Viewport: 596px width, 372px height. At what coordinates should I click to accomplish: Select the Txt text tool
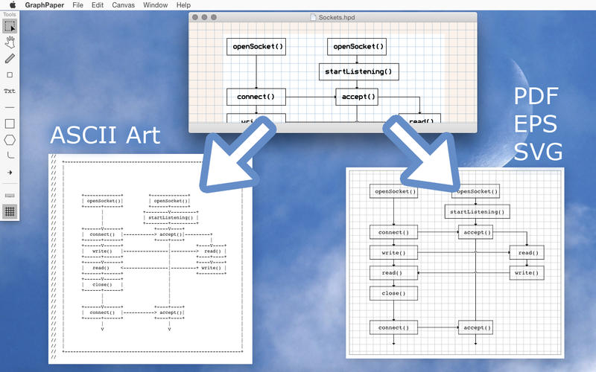tap(10, 92)
